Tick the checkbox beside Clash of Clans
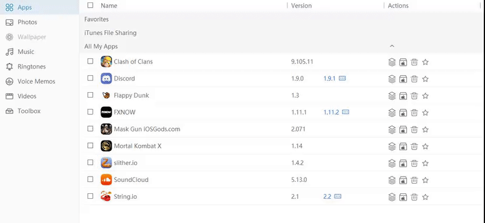This screenshot has width=485, height=223. click(x=90, y=61)
